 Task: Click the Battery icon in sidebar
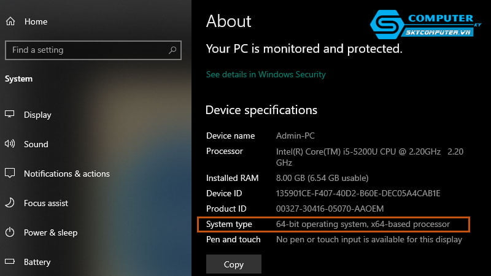pos(10,262)
